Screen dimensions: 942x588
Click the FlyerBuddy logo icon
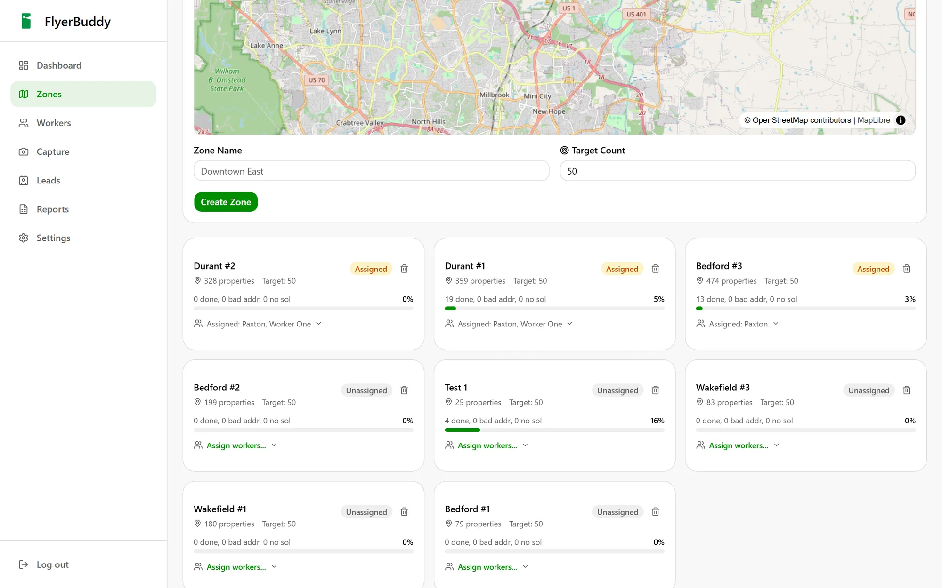26,21
